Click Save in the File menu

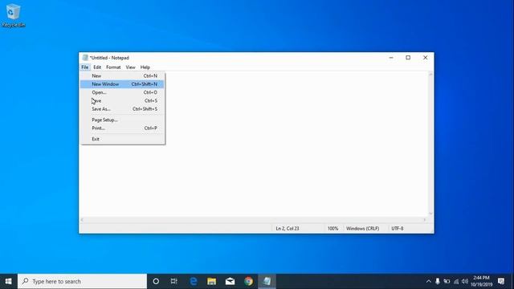point(122,100)
